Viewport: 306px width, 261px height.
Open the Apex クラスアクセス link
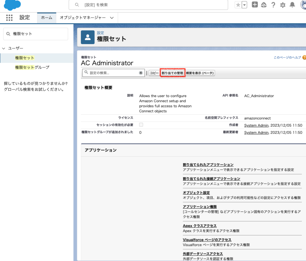point(200,226)
